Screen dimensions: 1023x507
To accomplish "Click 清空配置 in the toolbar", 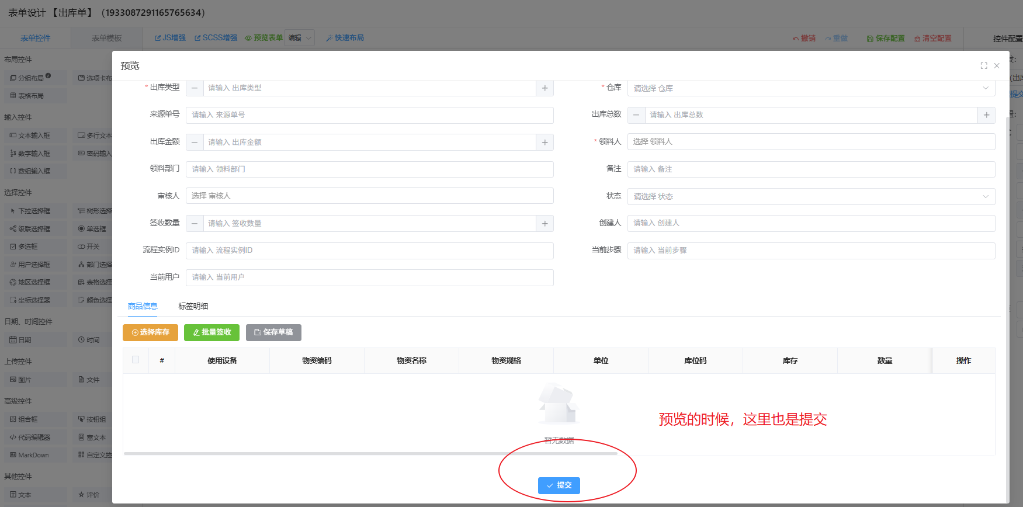I will [932, 39].
